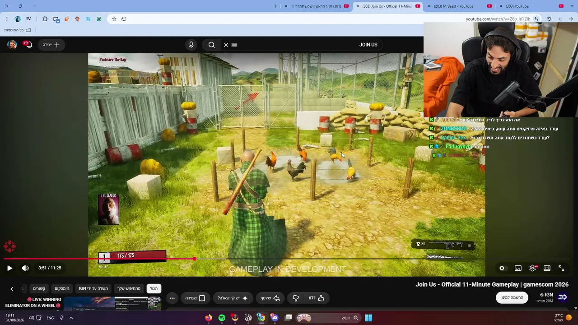This screenshot has height=325, width=578.
Task: Open the LIVE: WINNING ELIMINATOR ON A WHEEL video
Action: coord(33,302)
